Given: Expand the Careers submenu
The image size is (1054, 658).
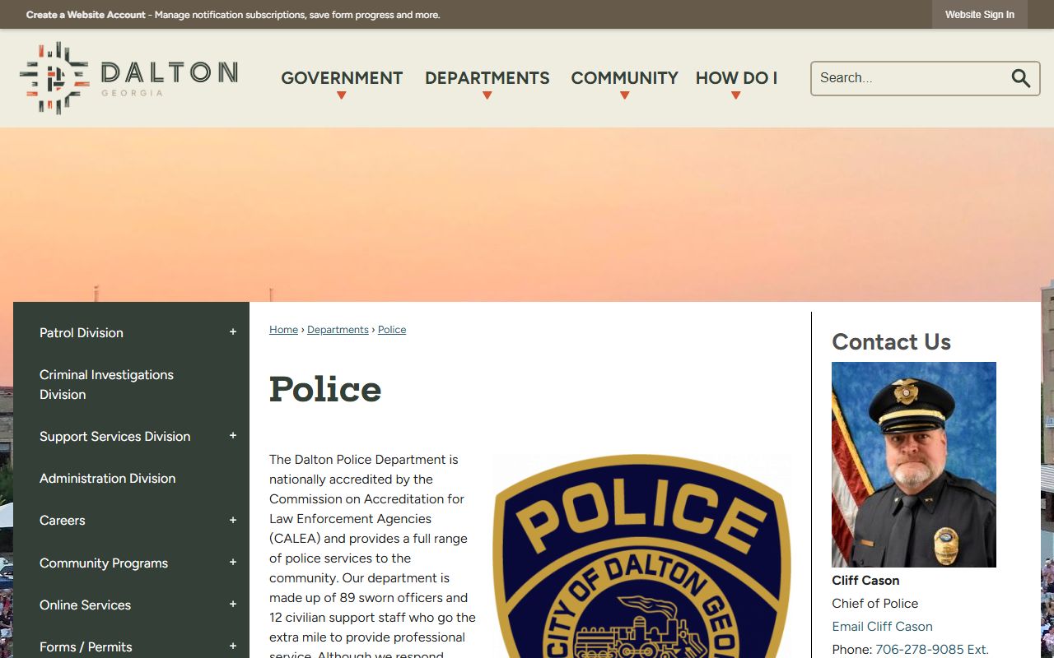Looking at the screenshot, I should pyautogui.click(x=233, y=520).
